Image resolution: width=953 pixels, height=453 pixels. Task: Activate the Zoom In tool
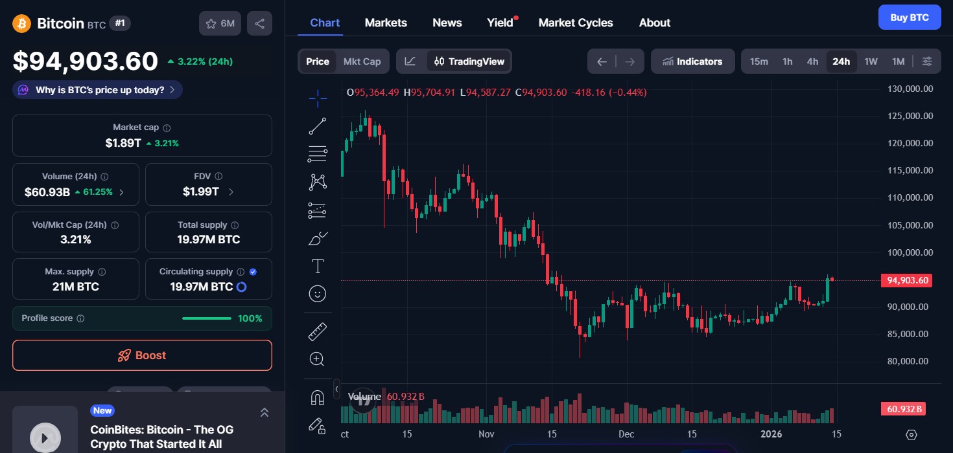pos(317,359)
